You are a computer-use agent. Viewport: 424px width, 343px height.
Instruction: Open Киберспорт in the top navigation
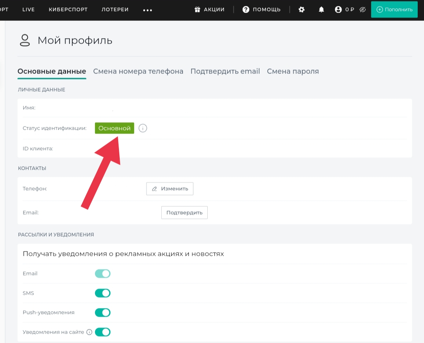point(68,9)
